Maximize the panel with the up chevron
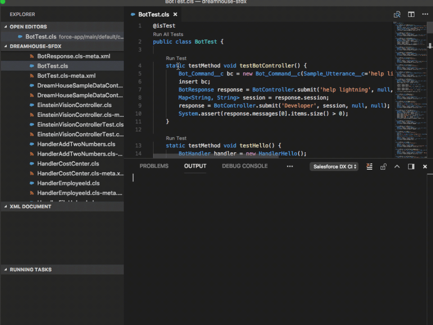 397,166
